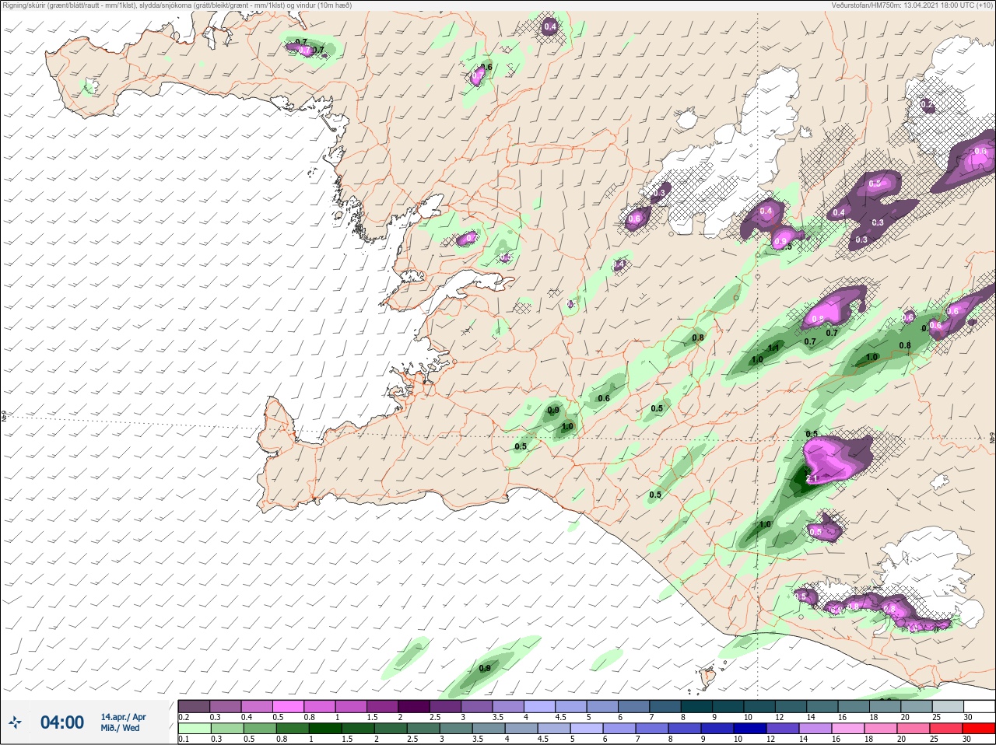Viewport: 996px width, 745px height.
Task: Click the 04:00 forecast time label
Action: pos(62,722)
